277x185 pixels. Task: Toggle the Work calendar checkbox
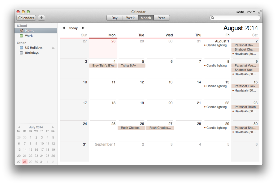click(x=21, y=36)
